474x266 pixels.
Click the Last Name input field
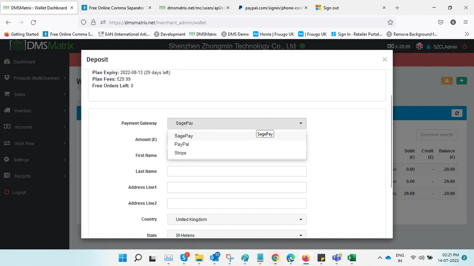pyautogui.click(x=237, y=171)
